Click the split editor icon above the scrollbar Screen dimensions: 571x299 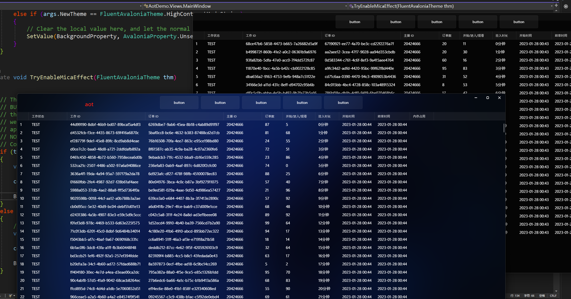pos(556,5)
